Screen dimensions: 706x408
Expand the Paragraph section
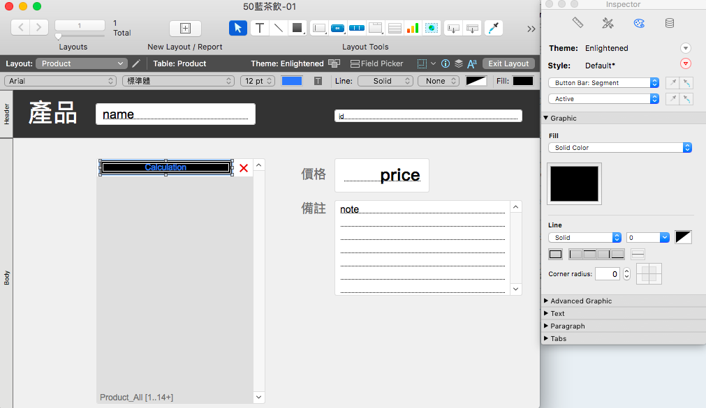point(545,326)
